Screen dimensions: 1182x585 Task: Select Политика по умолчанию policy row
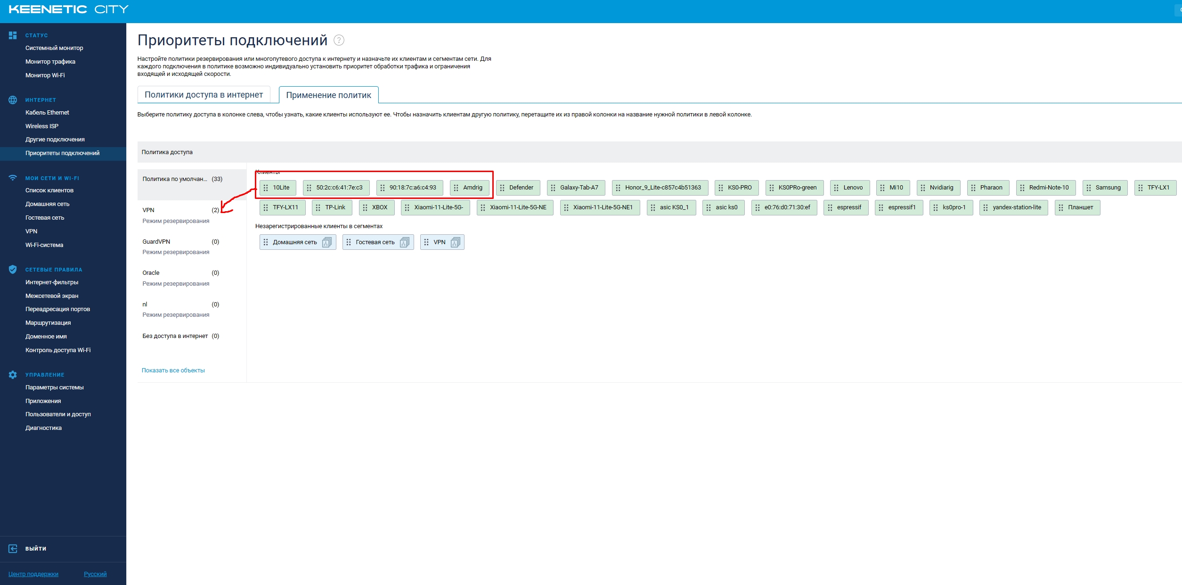[175, 179]
